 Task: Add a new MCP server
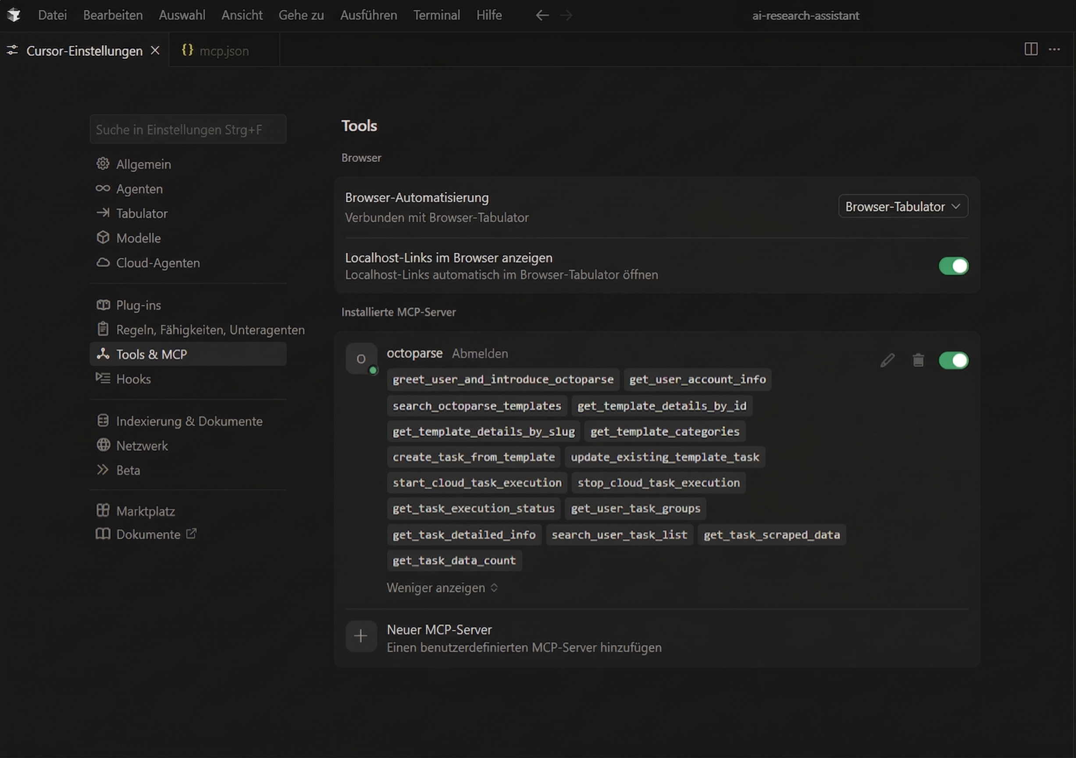[439, 630]
